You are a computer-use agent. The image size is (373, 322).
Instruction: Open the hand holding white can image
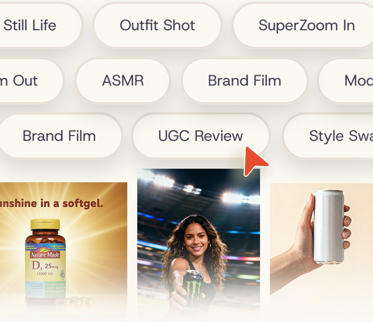click(321, 239)
